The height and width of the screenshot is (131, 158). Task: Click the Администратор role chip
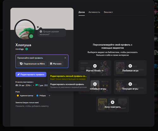coord(25,96)
